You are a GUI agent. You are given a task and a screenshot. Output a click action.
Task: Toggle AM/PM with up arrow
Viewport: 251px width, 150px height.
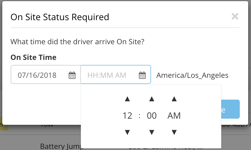click(174, 99)
